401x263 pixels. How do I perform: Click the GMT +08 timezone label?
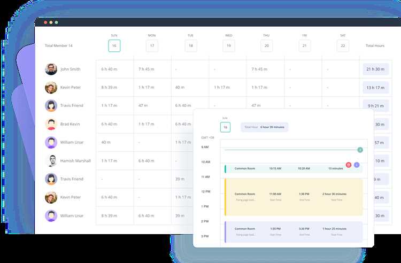tap(207, 138)
